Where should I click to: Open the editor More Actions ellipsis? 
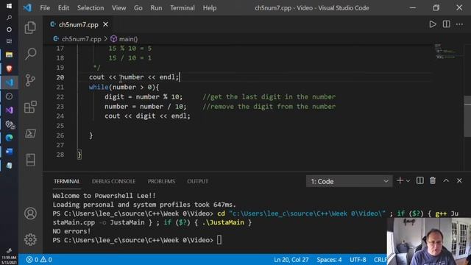click(459, 24)
